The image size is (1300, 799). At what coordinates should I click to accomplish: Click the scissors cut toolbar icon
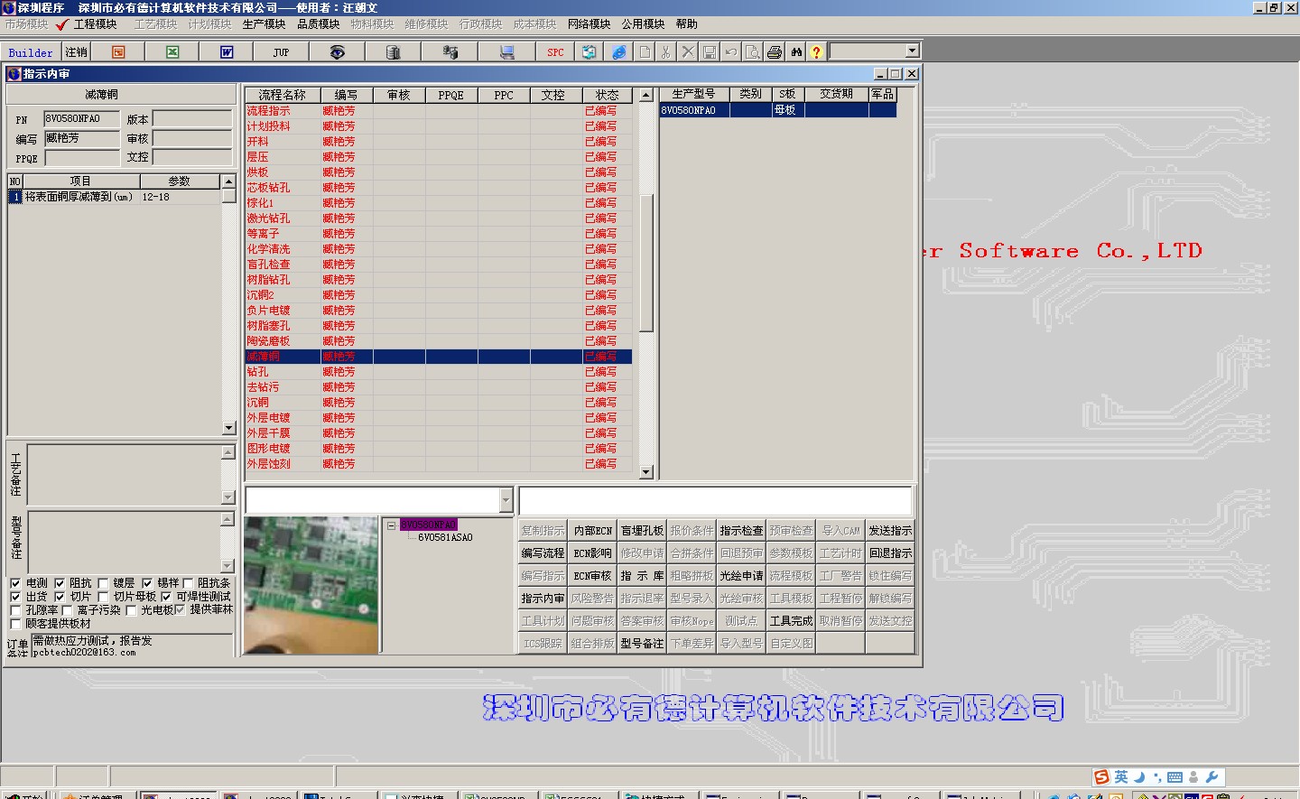pos(666,52)
